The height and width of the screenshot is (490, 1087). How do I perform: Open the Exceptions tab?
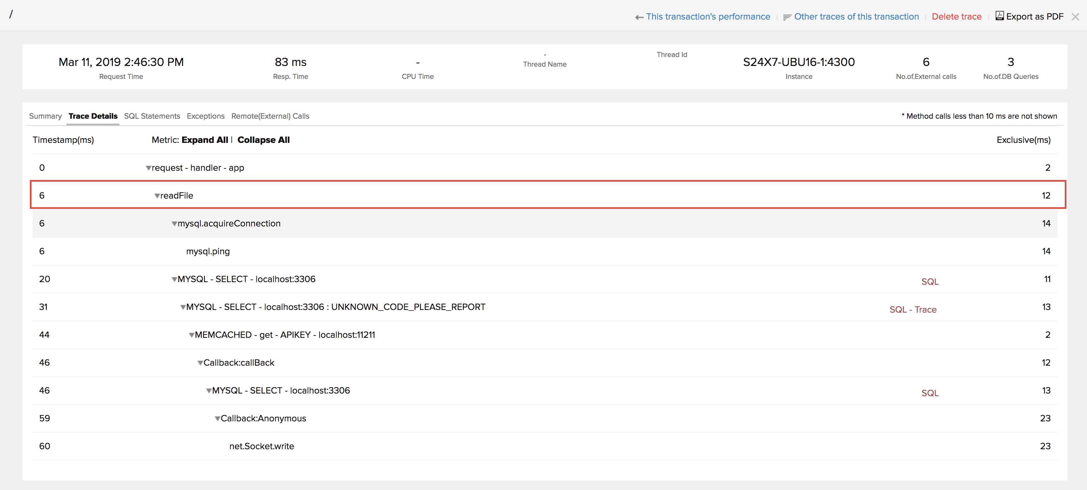pyautogui.click(x=205, y=116)
